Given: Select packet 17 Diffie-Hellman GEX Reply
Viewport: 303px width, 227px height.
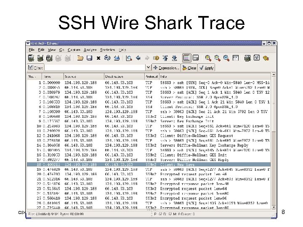Looking at the screenshot, I should [149, 160].
